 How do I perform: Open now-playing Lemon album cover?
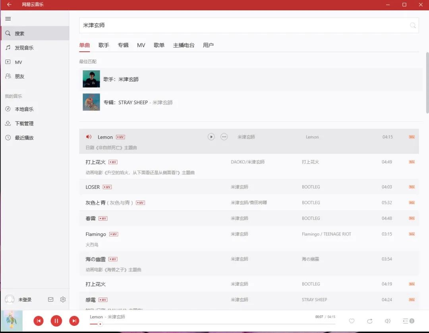(12, 321)
